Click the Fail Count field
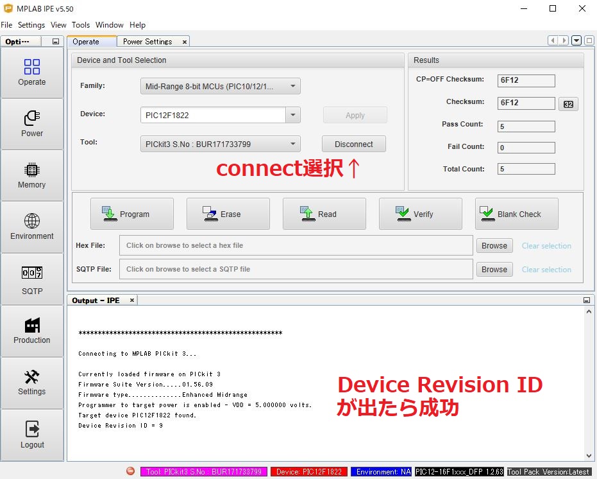597x479 pixels. tap(526, 148)
